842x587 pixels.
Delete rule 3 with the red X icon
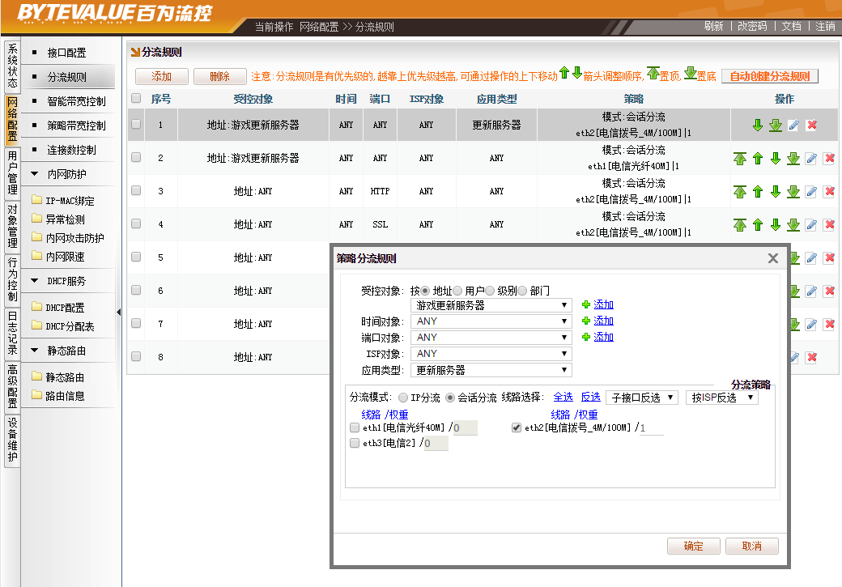pos(829,192)
